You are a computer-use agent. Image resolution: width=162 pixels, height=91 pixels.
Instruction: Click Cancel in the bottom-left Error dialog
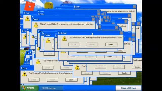pyautogui.click(x=34, y=80)
